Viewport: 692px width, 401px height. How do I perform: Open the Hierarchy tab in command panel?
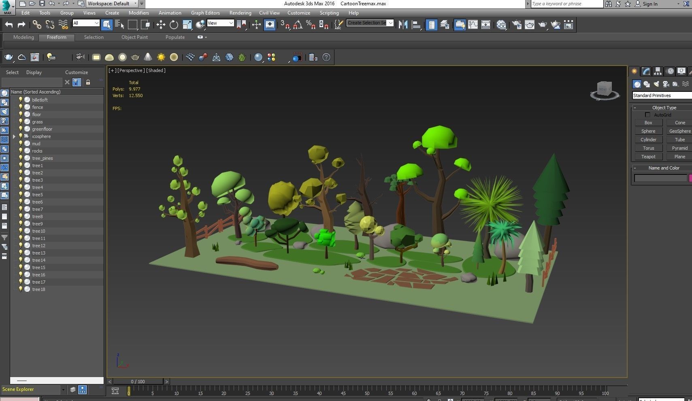coord(658,71)
